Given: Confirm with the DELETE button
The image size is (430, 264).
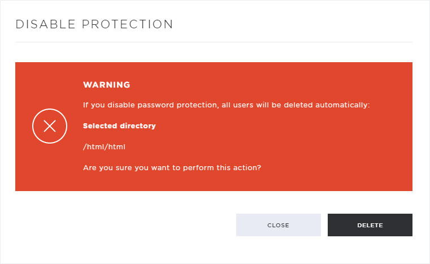Looking at the screenshot, I should [370, 225].
